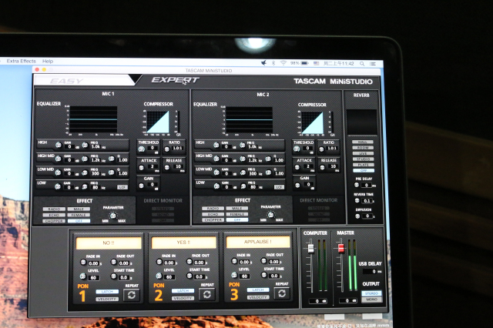Switch to the EASY tab
This screenshot has width=493, height=328.
(x=67, y=81)
